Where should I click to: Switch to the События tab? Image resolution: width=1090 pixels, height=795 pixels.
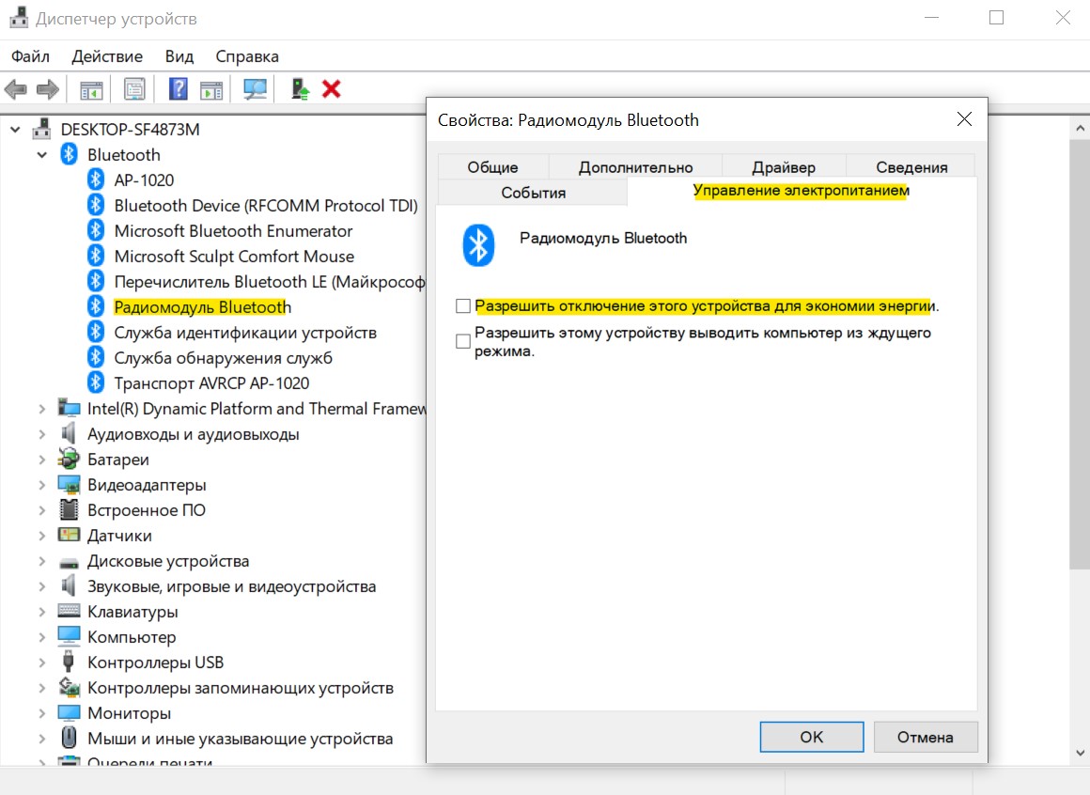[x=533, y=193]
